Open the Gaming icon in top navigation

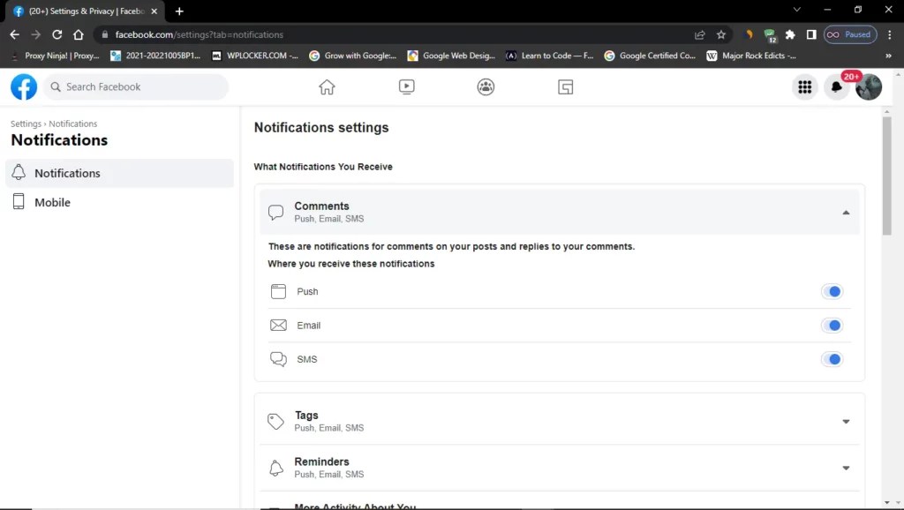coord(566,86)
